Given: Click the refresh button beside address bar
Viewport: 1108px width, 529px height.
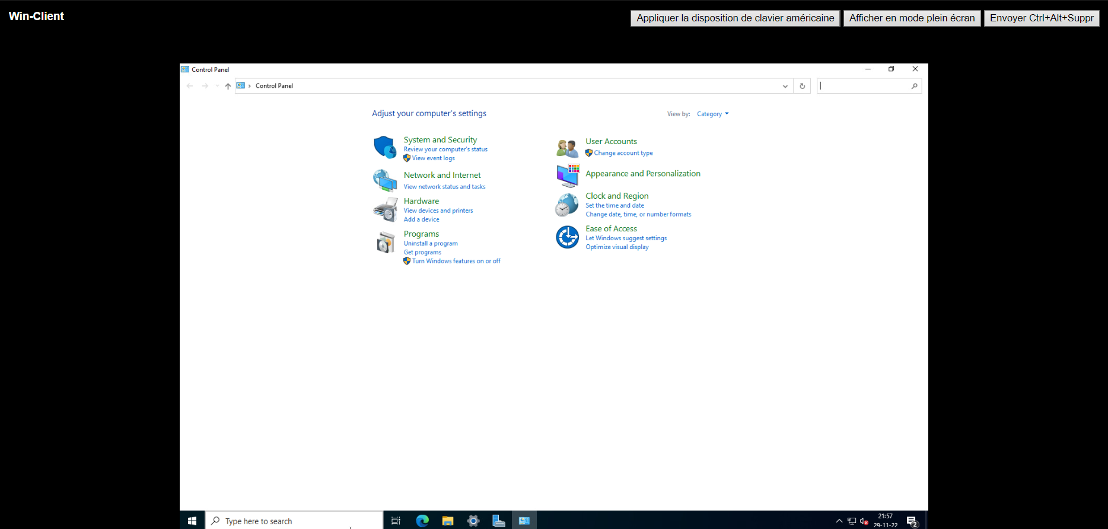Looking at the screenshot, I should tap(803, 86).
